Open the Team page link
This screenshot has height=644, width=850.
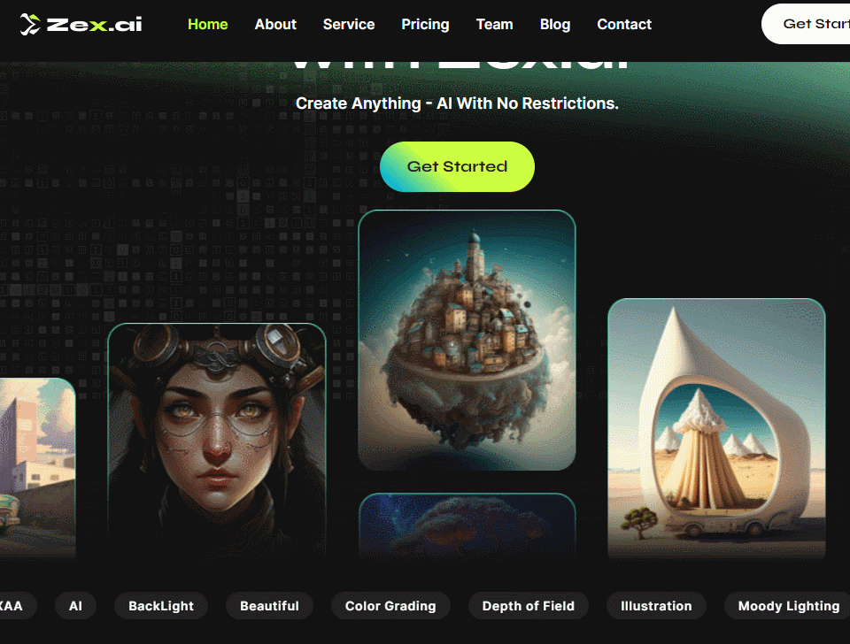pyautogui.click(x=494, y=25)
